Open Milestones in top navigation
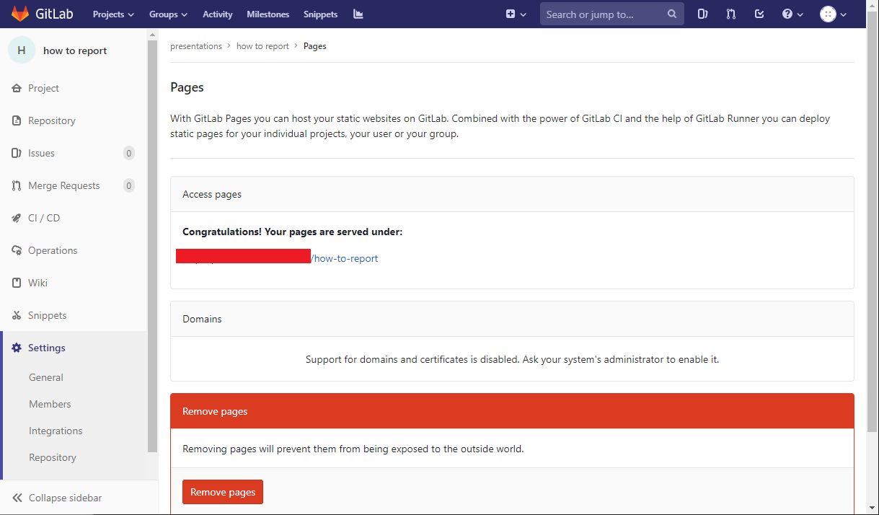Image resolution: width=879 pixels, height=515 pixels. pos(268,14)
